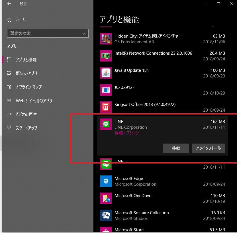This screenshot has width=237, height=233.
Task: Go back using the arrow icon
Action: 9,4
